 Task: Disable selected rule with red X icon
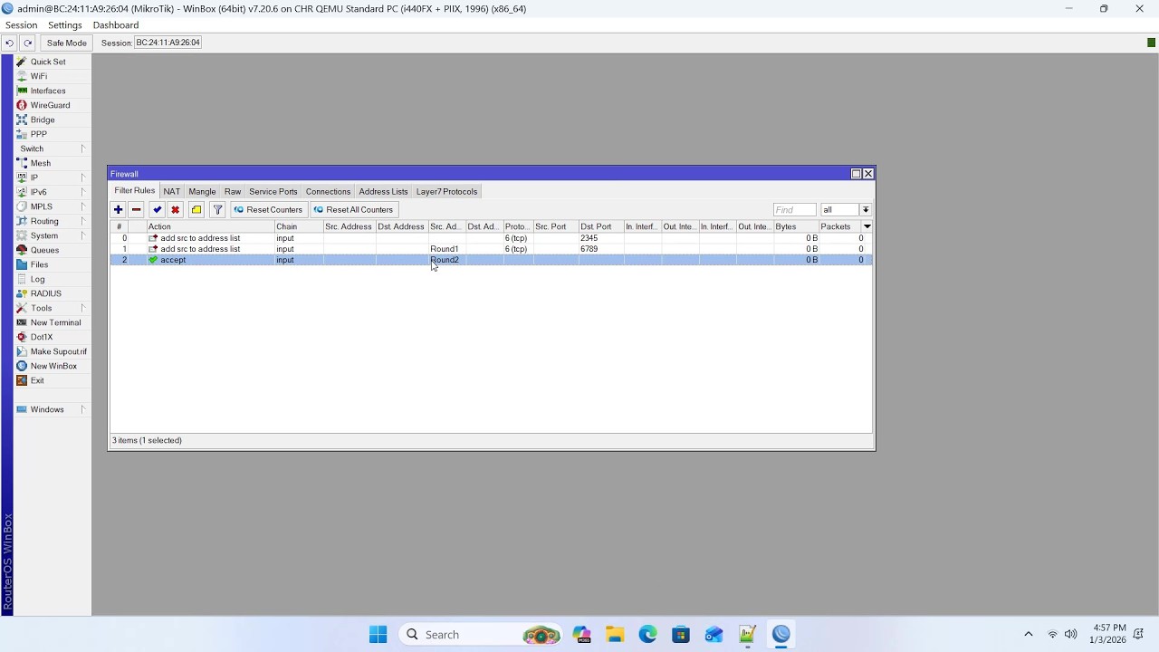click(176, 209)
